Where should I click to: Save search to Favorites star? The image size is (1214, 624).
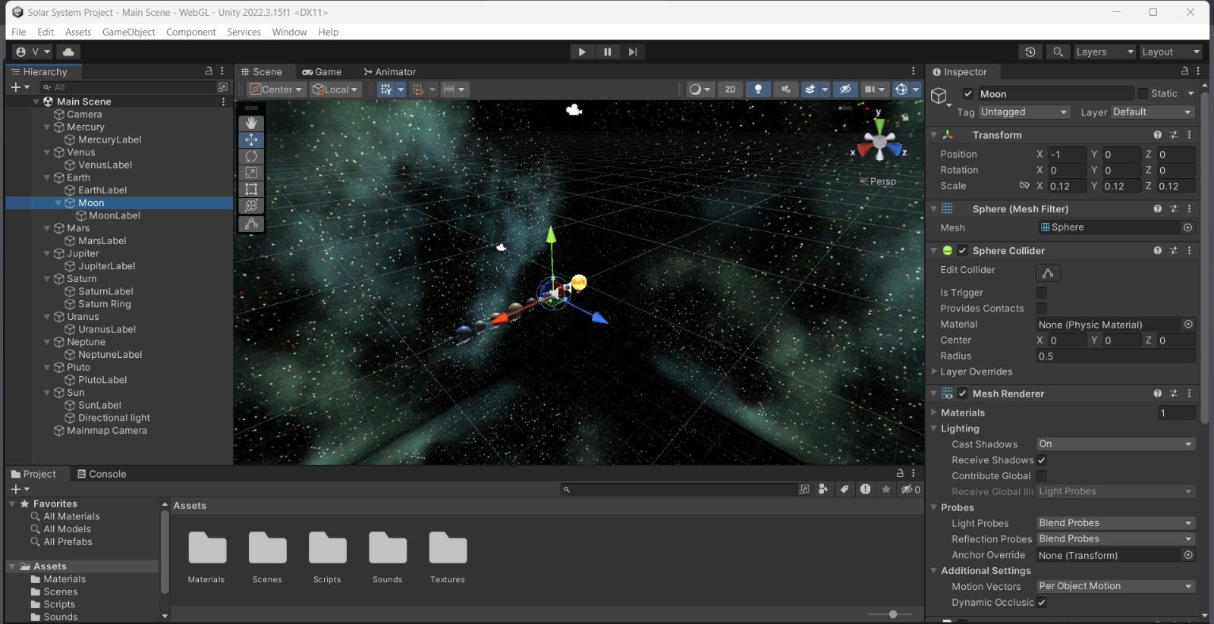(885, 489)
